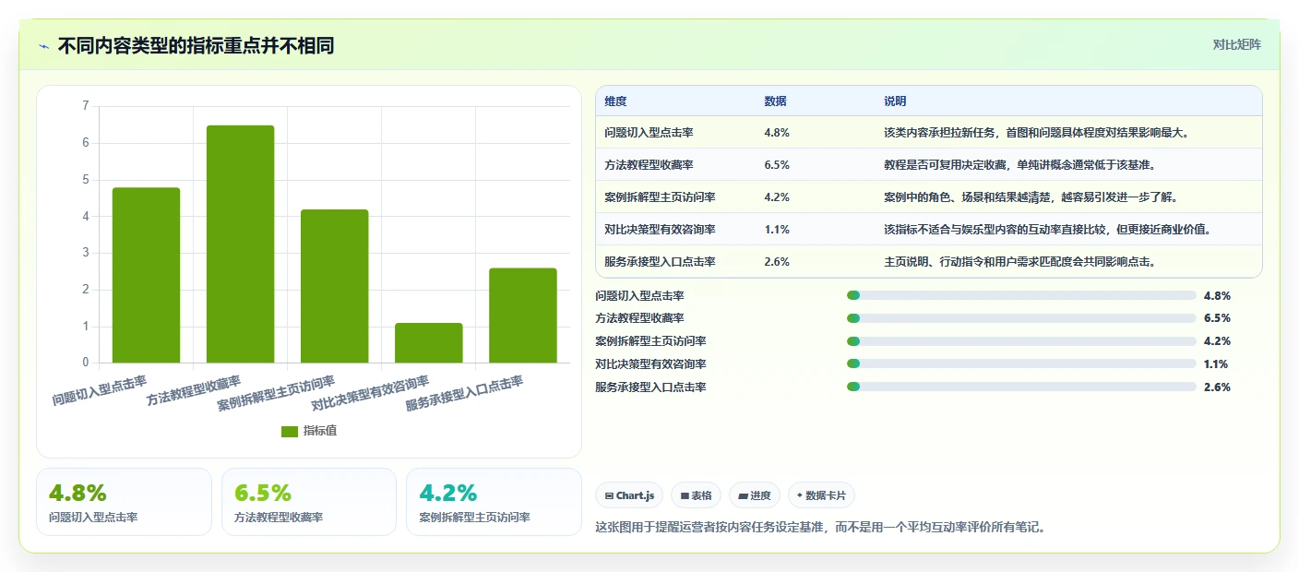This screenshot has height=572, width=1299.
Task: Click the 维度 column header
Action: click(615, 101)
